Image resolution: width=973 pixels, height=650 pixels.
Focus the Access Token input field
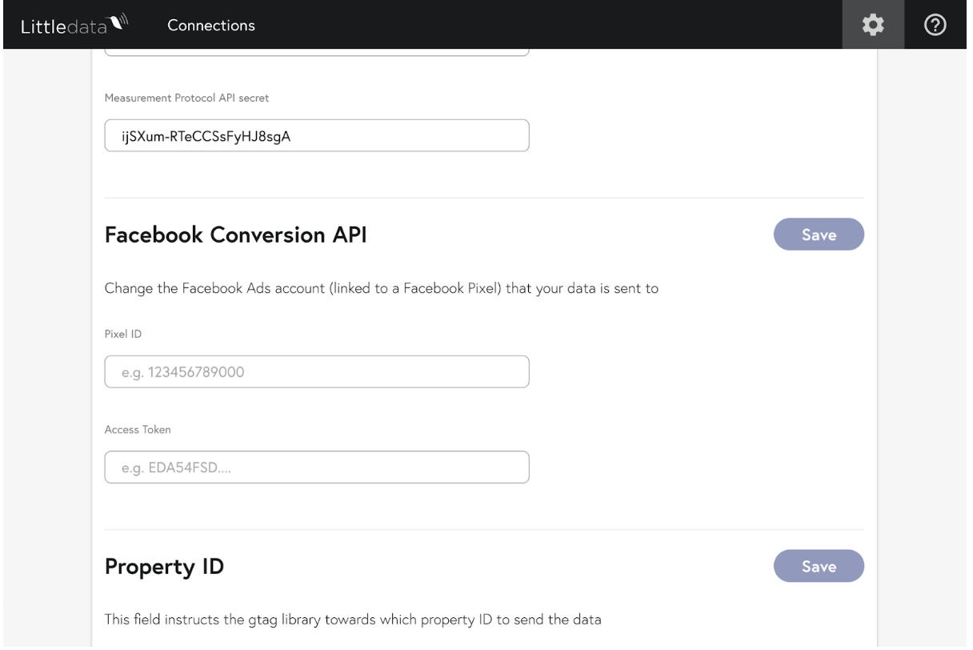(317, 467)
